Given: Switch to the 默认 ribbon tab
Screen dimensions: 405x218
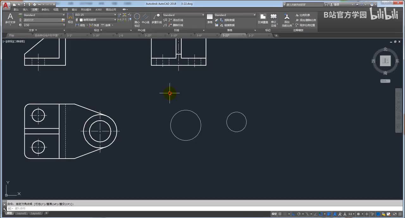Looking at the screenshot, I should (16, 10).
